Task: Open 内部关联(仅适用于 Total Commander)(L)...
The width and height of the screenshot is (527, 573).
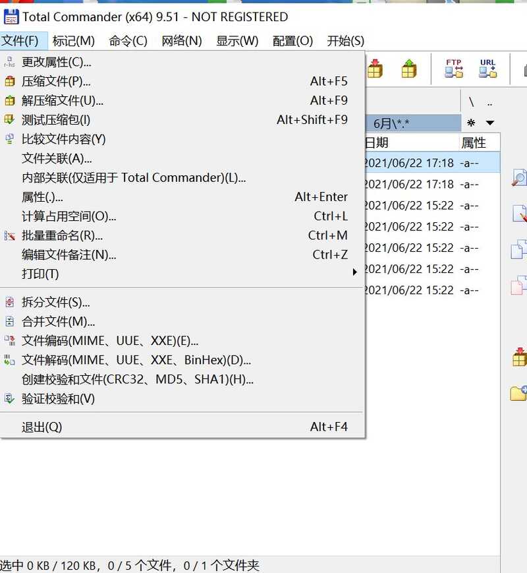Action: click(x=182, y=177)
